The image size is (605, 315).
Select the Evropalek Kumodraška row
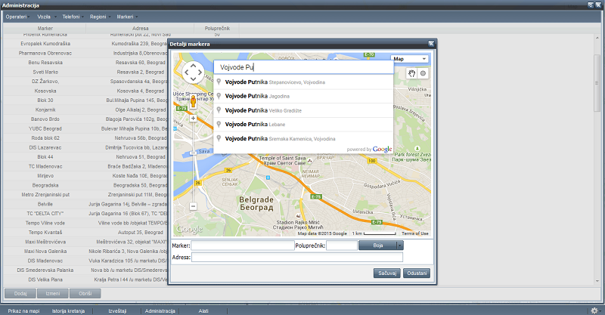click(x=85, y=44)
